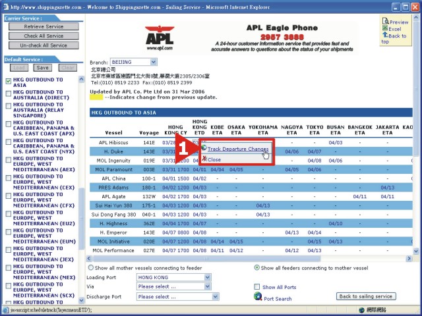Click the Clear default service button

tap(67, 68)
